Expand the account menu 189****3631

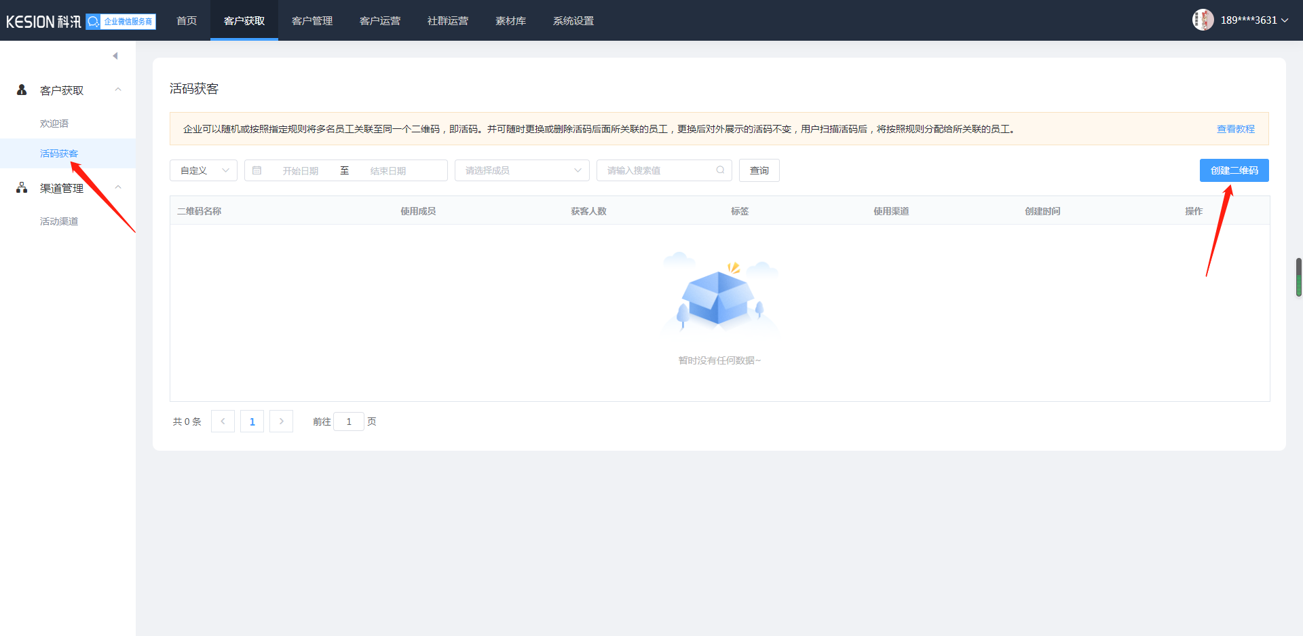(1253, 20)
